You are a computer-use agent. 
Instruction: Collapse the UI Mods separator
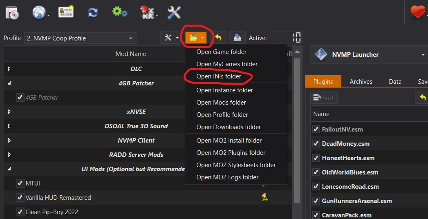pos(9,169)
